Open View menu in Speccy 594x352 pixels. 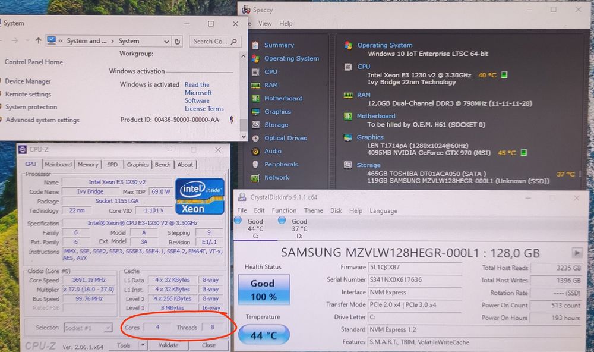(265, 24)
